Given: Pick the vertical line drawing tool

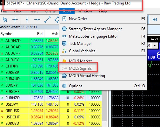Looking at the screenshot, I should (27, 20).
